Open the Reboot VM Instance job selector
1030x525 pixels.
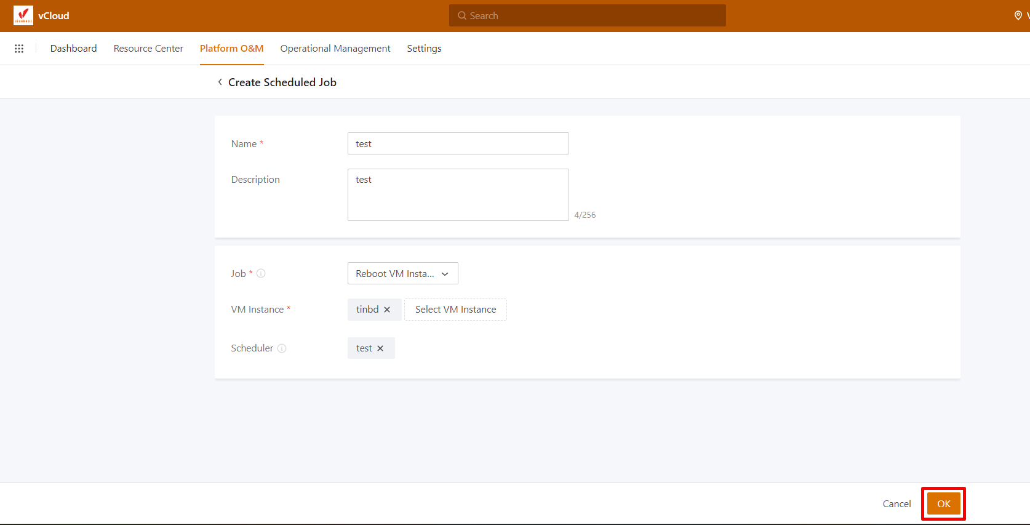pyautogui.click(x=395, y=273)
